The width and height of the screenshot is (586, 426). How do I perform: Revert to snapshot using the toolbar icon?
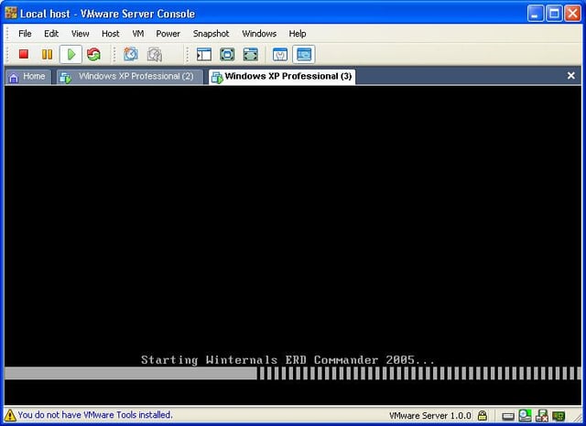(x=155, y=55)
